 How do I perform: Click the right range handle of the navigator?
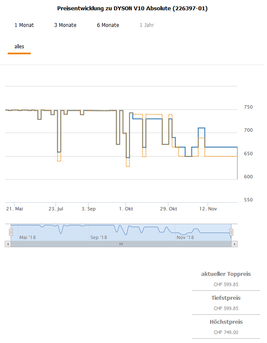[x=231, y=232]
